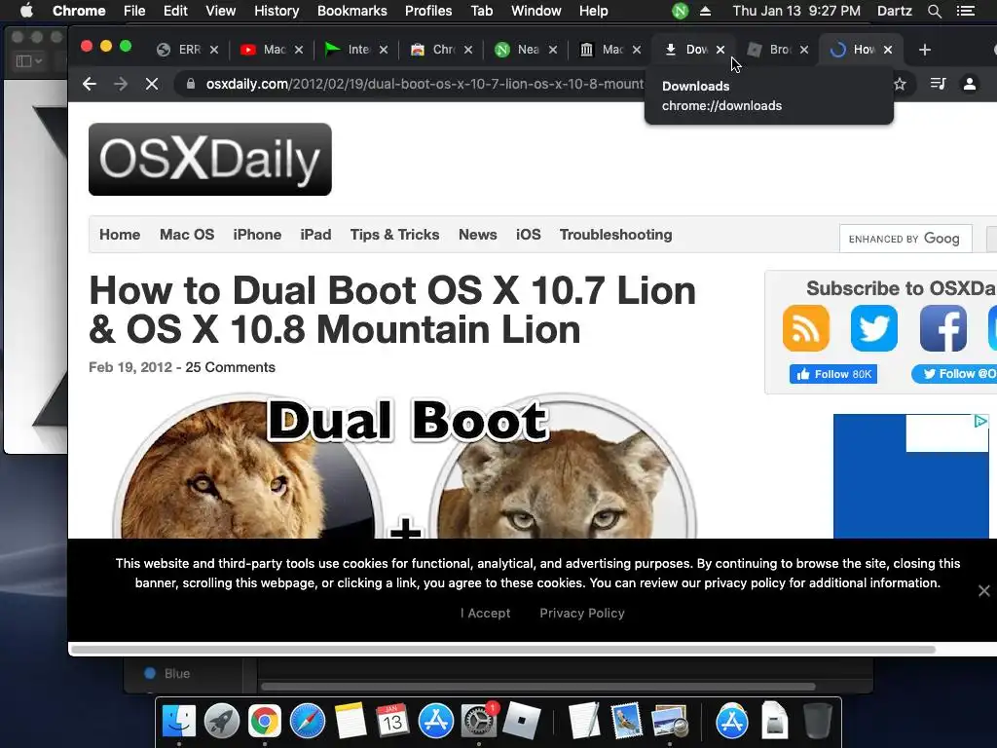Open the Mail stamp icon in dock
Screen dimensions: 997x748
626,722
